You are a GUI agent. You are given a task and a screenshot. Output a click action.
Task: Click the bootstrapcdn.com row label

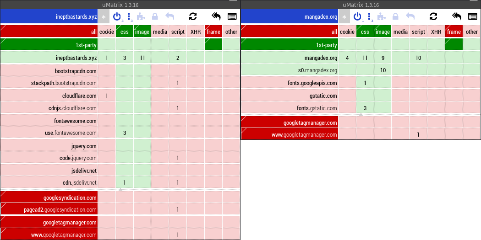[x=49, y=71]
